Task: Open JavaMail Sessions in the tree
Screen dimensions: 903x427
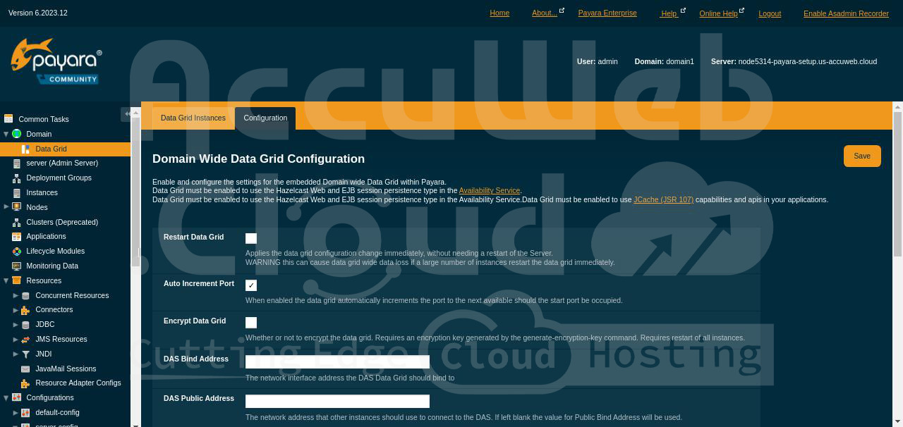Action: point(66,369)
